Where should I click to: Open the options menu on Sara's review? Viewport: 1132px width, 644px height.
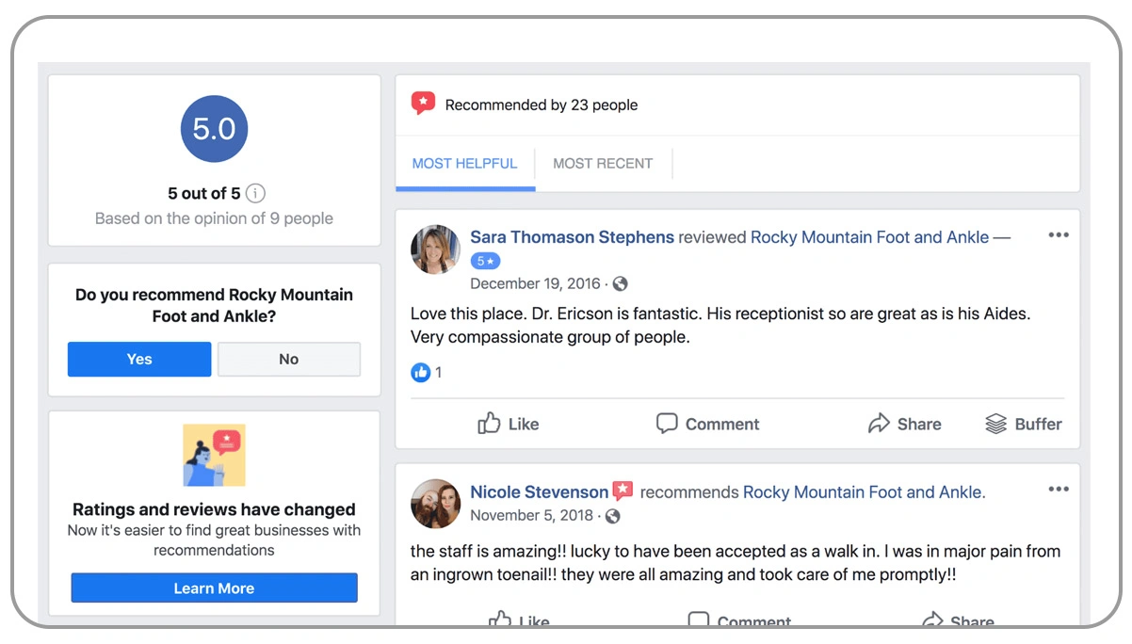(1058, 235)
